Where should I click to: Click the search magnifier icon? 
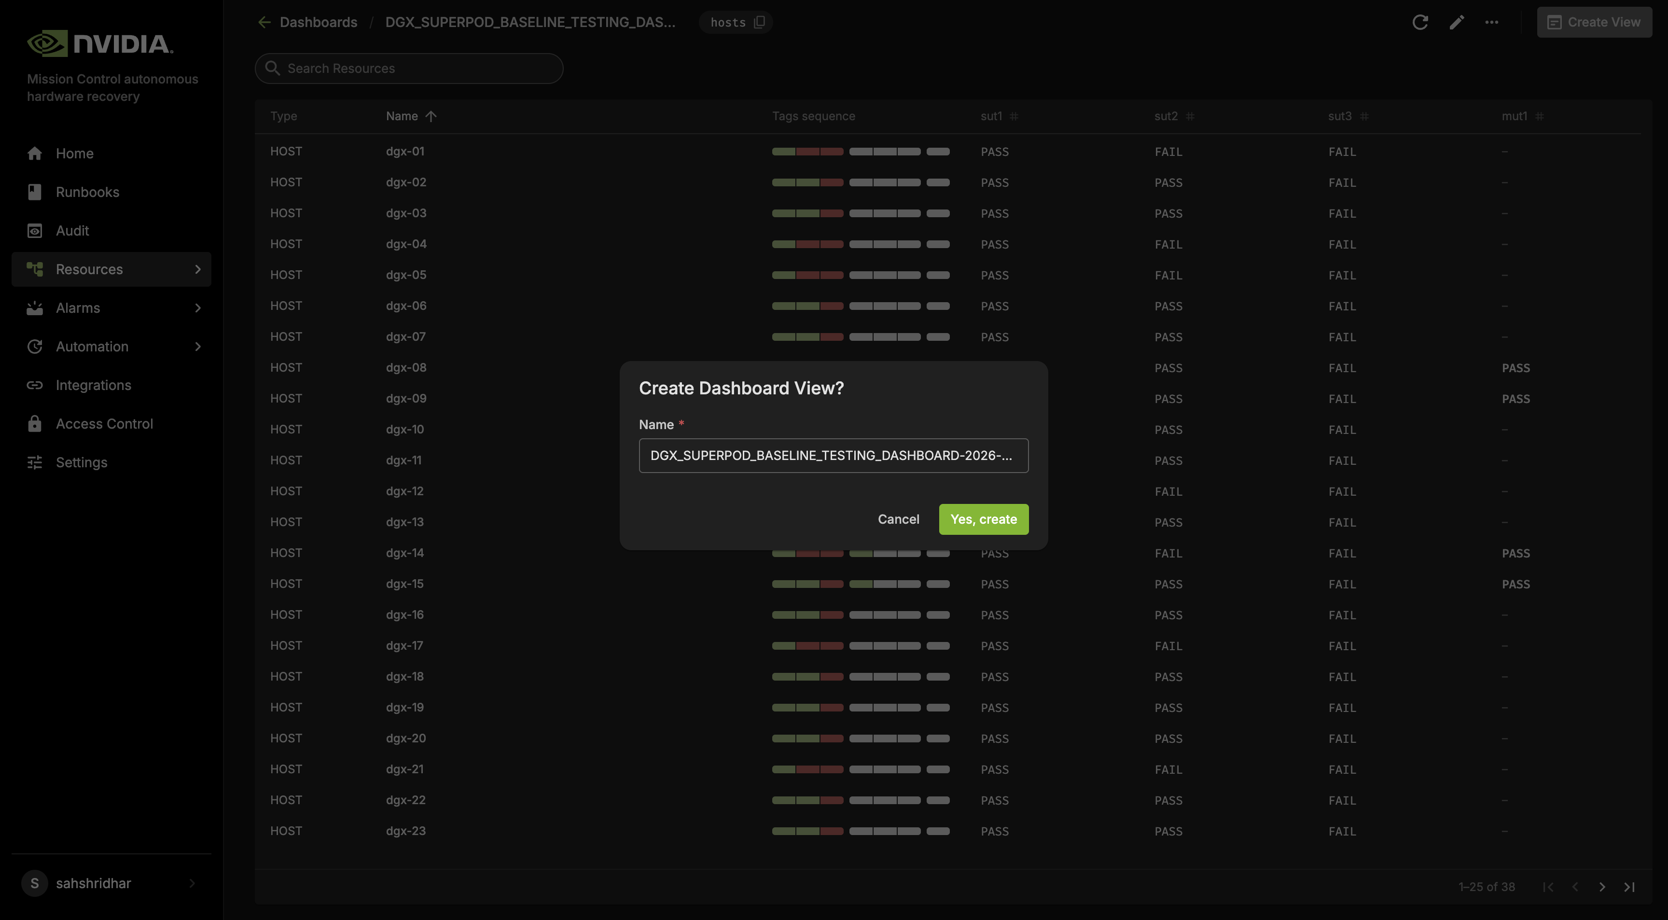(273, 68)
